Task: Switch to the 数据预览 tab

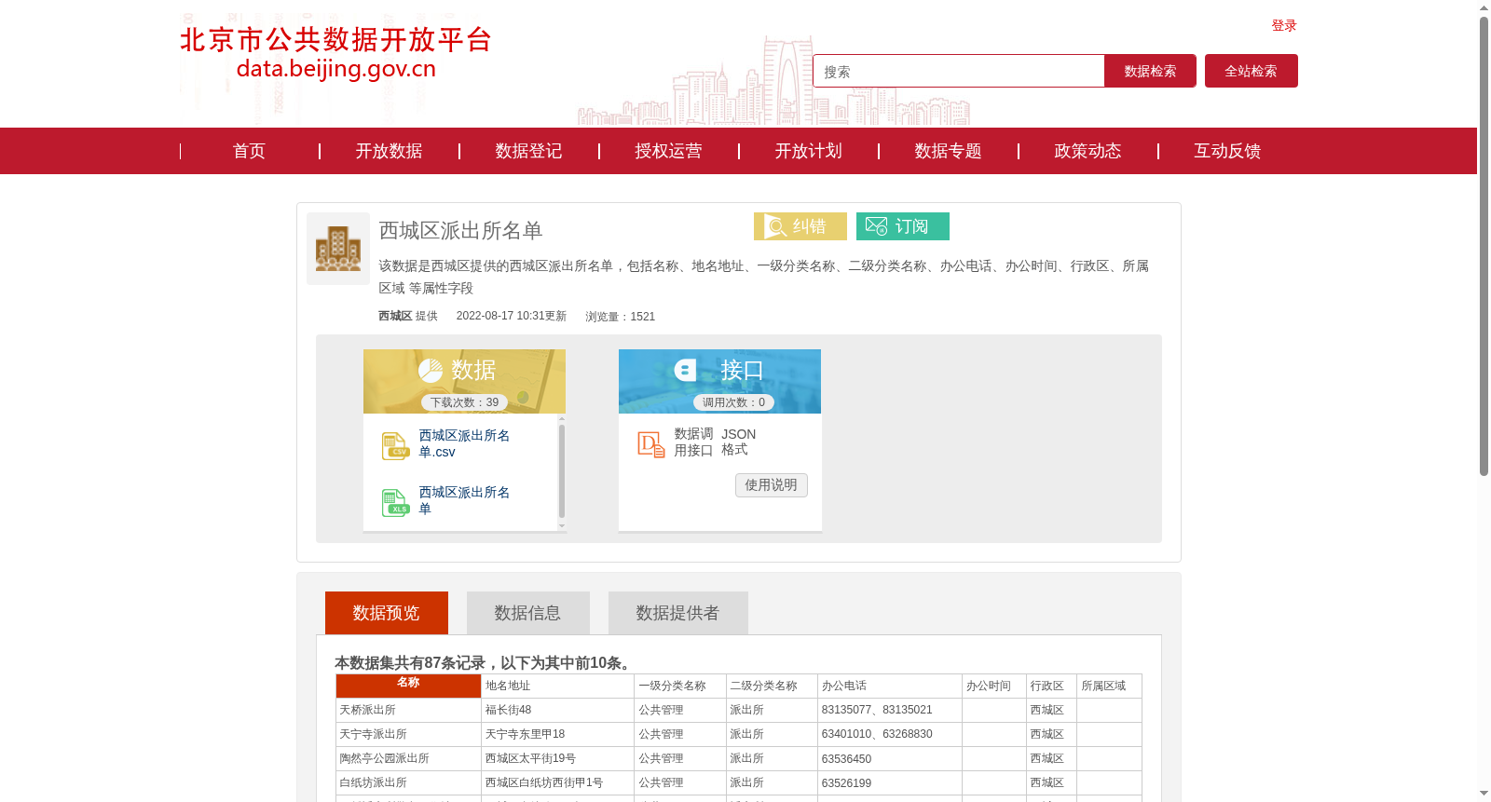Action: click(x=387, y=613)
